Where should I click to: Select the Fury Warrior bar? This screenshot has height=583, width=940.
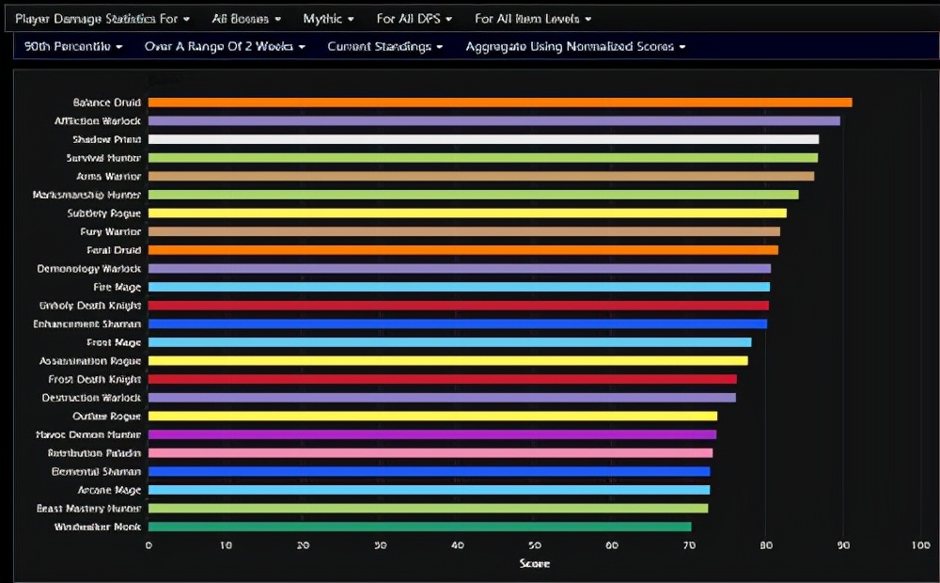click(x=464, y=231)
